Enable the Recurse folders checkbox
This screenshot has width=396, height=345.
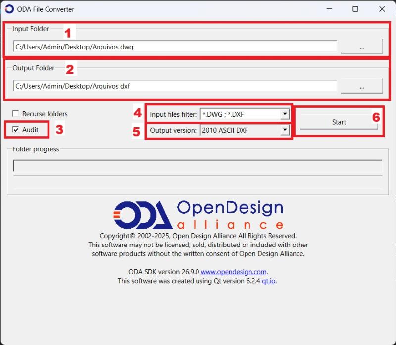[x=16, y=114]
